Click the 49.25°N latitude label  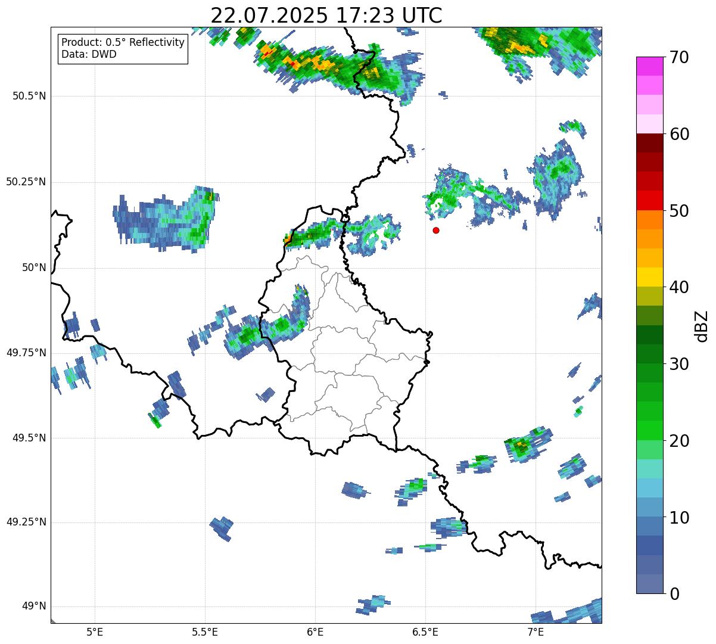click(x=26, y=522)
